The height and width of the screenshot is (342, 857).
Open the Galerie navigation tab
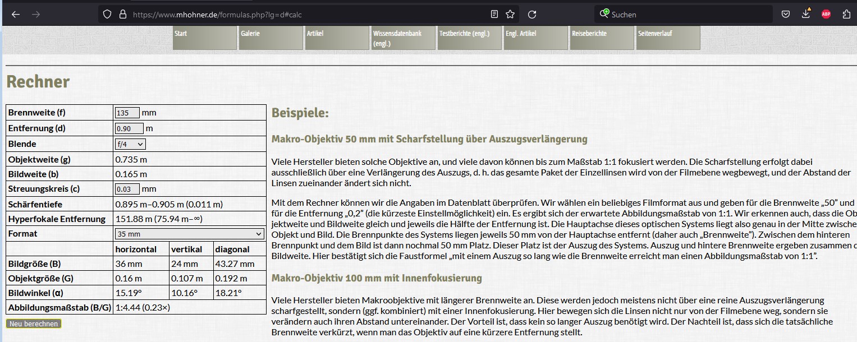(x=271, y=38)
